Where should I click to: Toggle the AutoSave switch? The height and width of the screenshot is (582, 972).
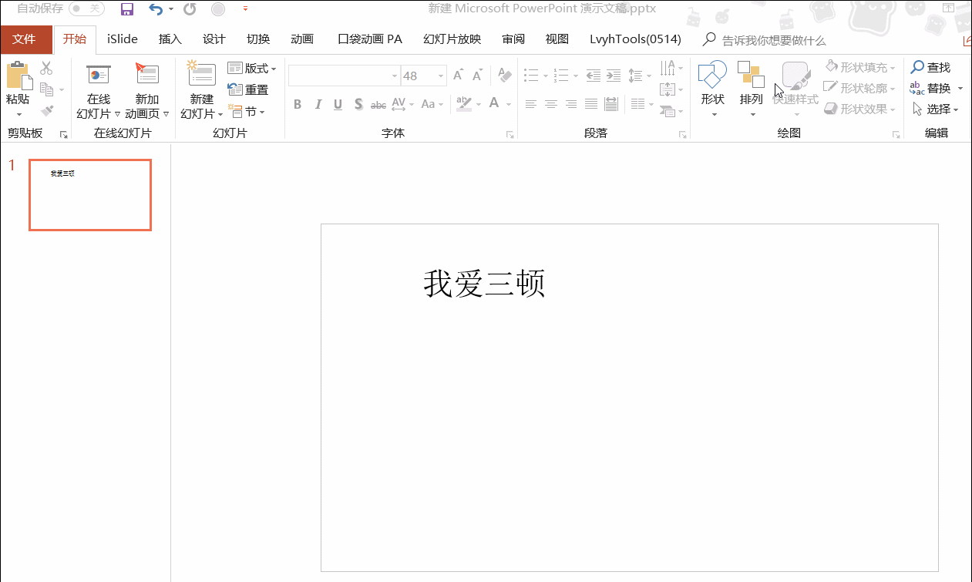pyautogui.click(x=86, y=8)
